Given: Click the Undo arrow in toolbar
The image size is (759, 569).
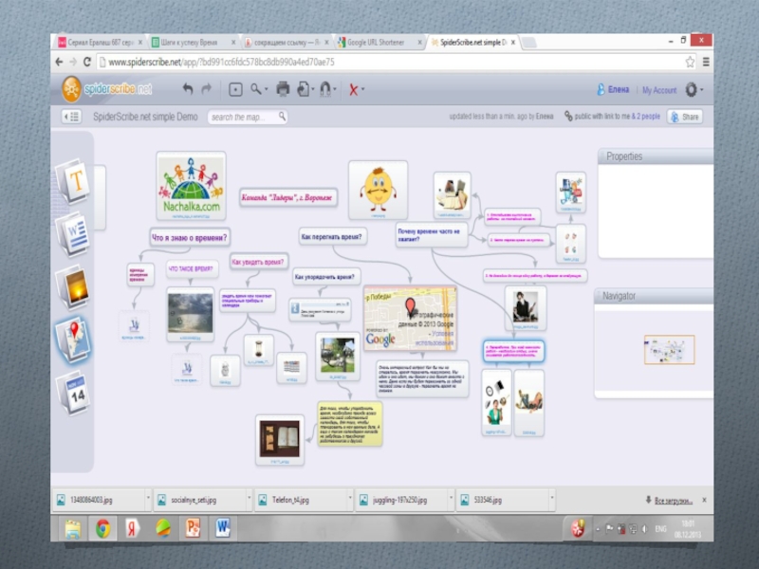Looking at the screenshot, I should 187,89.
